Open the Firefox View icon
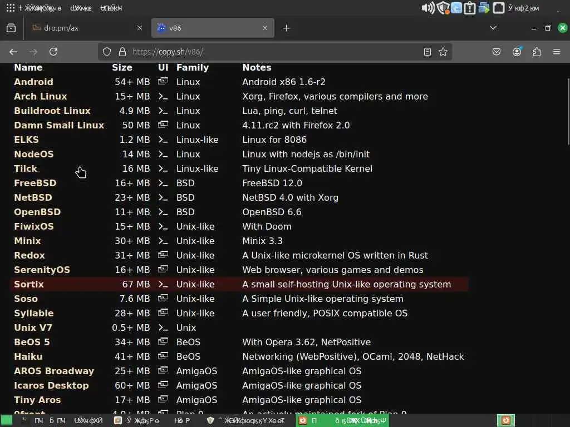The width and height of the screenshot is (570, 427). (x=11, y=28)
